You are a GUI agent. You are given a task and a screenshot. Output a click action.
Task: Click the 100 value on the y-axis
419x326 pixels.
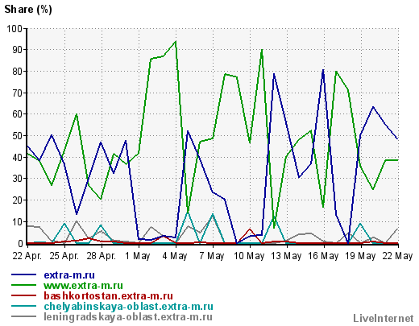click(x=15, y=28)
